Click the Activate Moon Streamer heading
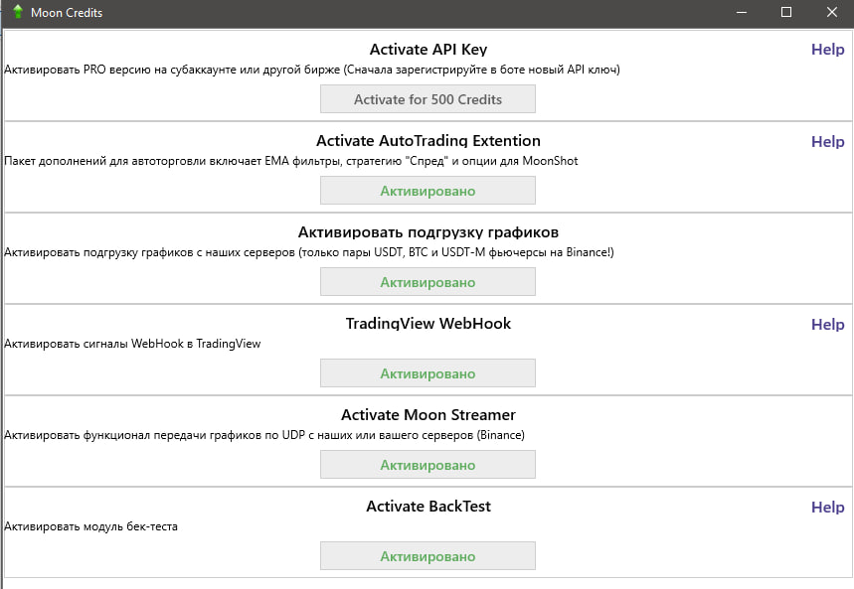Viewport: 854px width, 589px height. [x=427, y=415]
